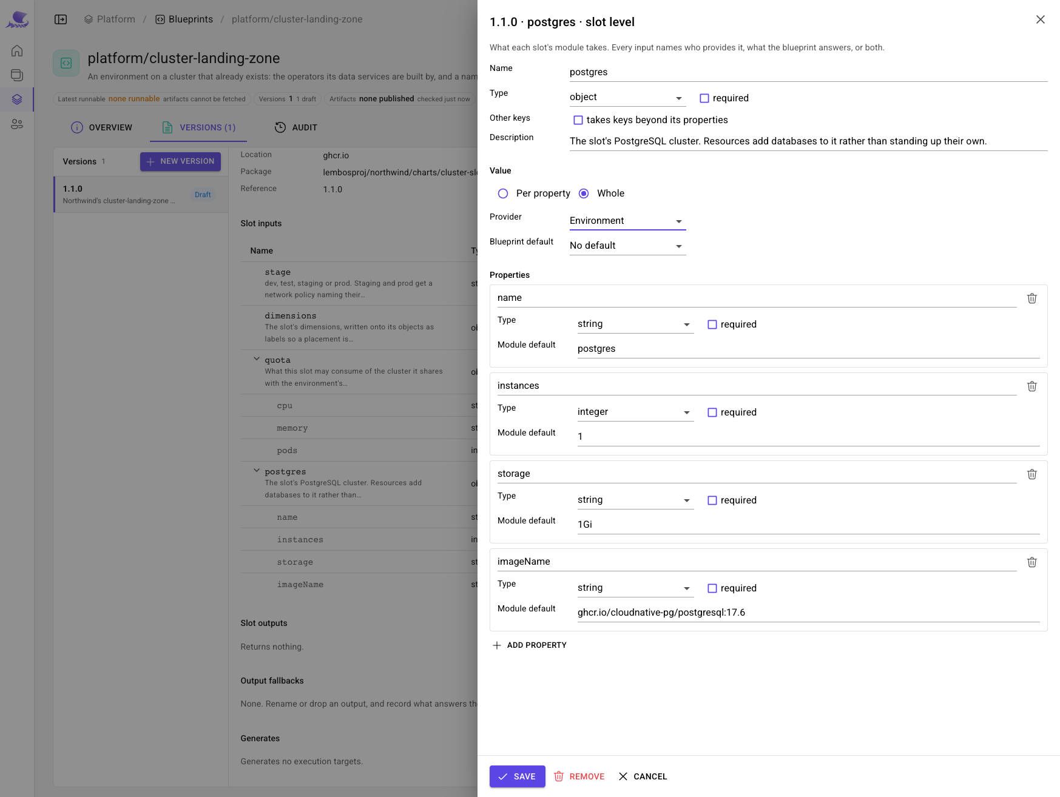Select the Whole value radio option
Image resolution: width=1060 pixels, height=797 pixels.
pyautogui.click(x=584, y=193)
